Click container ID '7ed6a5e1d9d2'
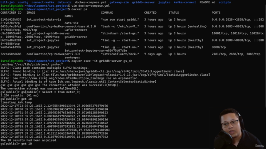 tap(11, 47)
